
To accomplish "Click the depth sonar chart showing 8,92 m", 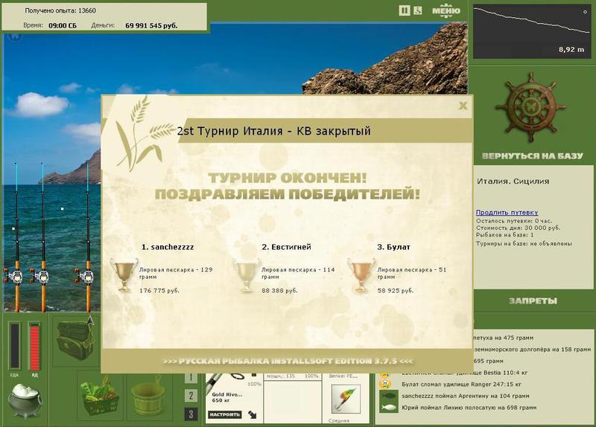I will 532,31.
